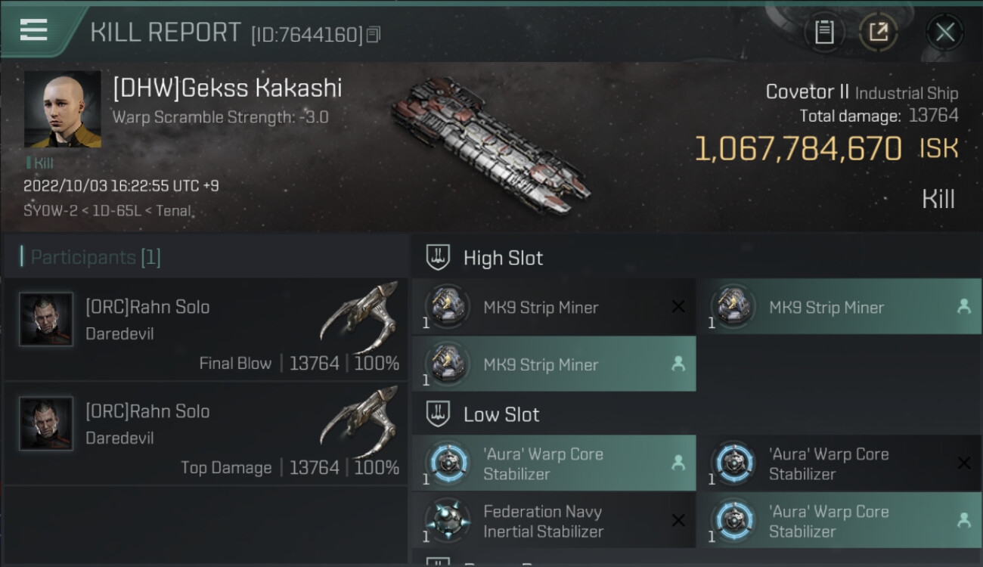Select the highlighted top-right MK9 Strip Miner

pos(839,307)
